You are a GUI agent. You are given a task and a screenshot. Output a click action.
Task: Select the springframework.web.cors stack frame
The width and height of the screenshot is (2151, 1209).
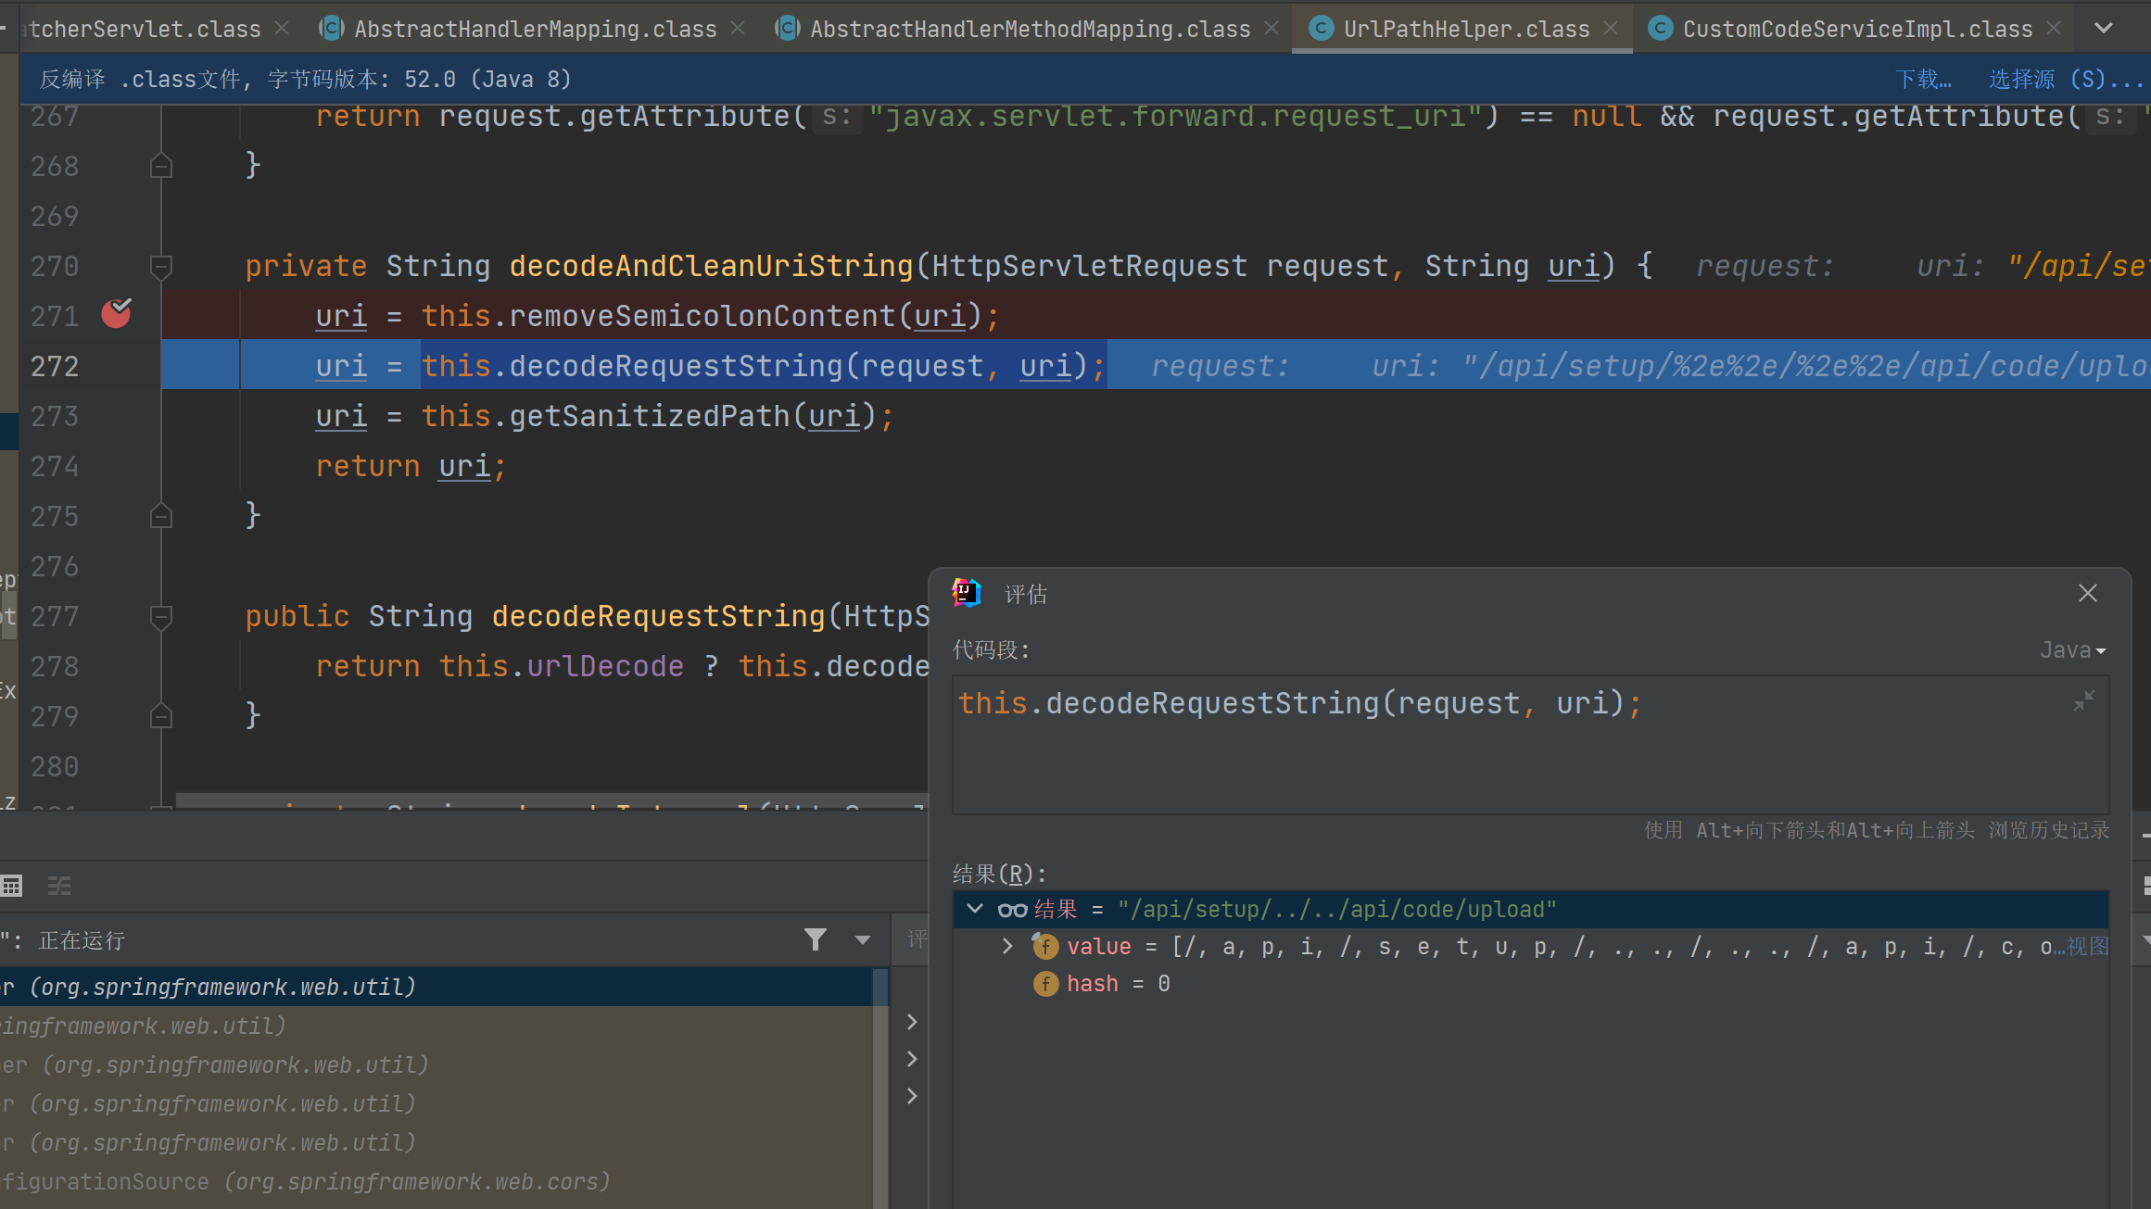(x=306, y=1182)
